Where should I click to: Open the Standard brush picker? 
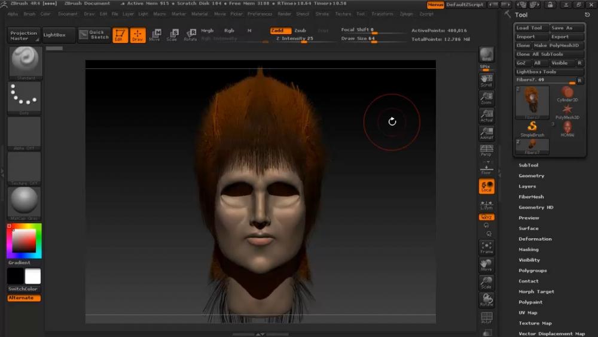coord(24,62)
